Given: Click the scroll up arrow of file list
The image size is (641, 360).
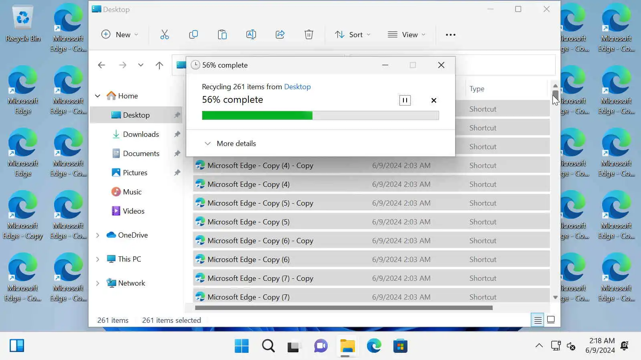Looking at the screenshot, I should [x=555, y=86].
